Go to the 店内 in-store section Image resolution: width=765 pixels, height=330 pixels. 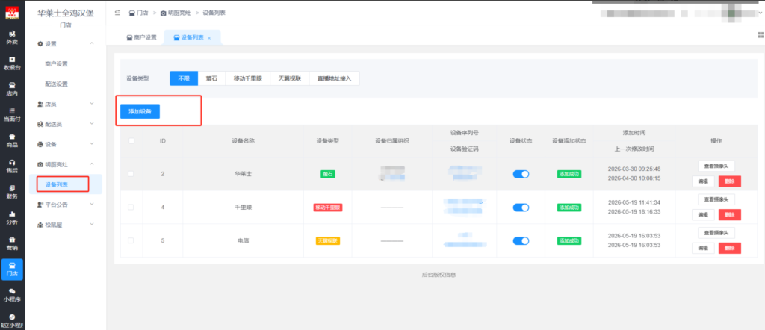(12, 89)
